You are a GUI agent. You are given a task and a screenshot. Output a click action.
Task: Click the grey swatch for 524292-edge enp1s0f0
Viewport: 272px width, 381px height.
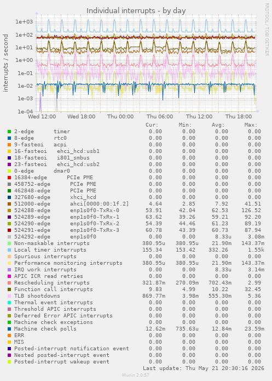9,237
